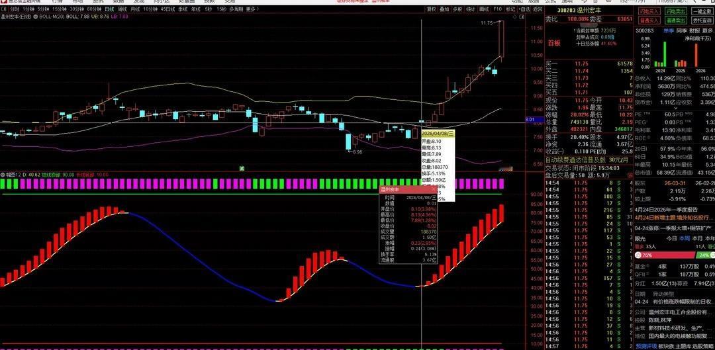The width and height of the screenshot is (715, 350).
Task: Switch to 周线 weekly chart
Action: pyautogui.click(x=122, y=9)
